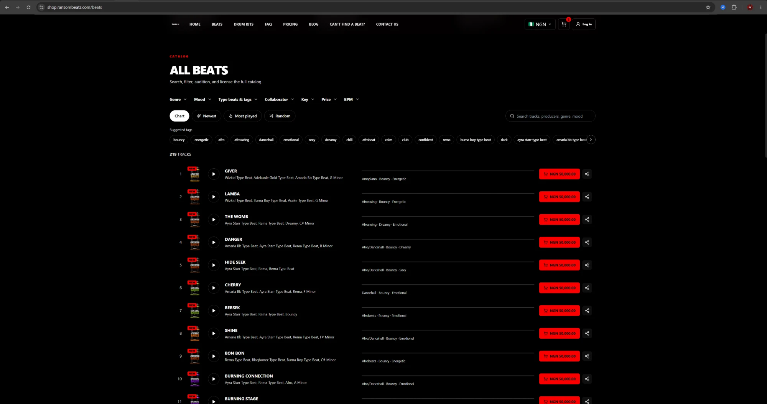The image size is (767, 404).
Task: Click the Log in button
Action: click(x=584, y=24)
